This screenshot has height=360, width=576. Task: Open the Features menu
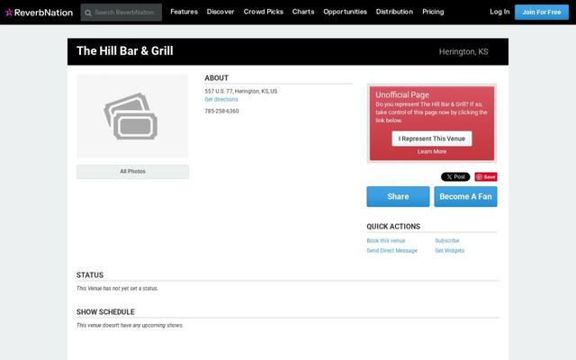[184, 12]
